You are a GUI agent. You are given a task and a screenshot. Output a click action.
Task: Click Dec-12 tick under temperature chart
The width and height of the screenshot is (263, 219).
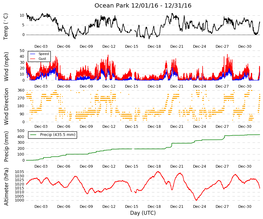click(x=109, y=47)
